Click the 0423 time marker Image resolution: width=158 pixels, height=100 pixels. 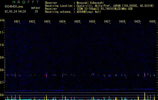(47, 21)
